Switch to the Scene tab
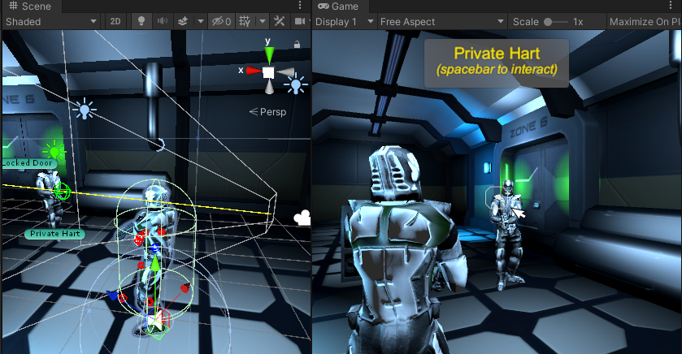 (30, 6)
